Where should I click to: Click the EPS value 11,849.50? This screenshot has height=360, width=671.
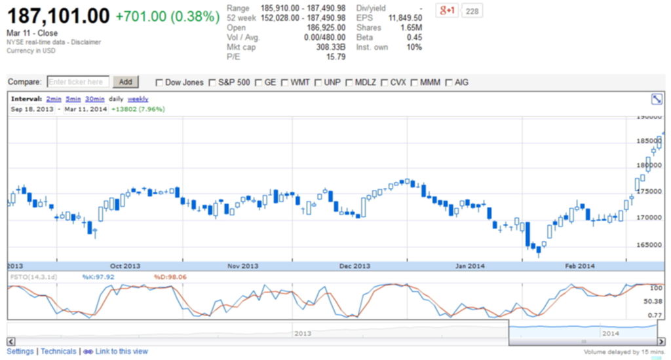pos(405,18)
